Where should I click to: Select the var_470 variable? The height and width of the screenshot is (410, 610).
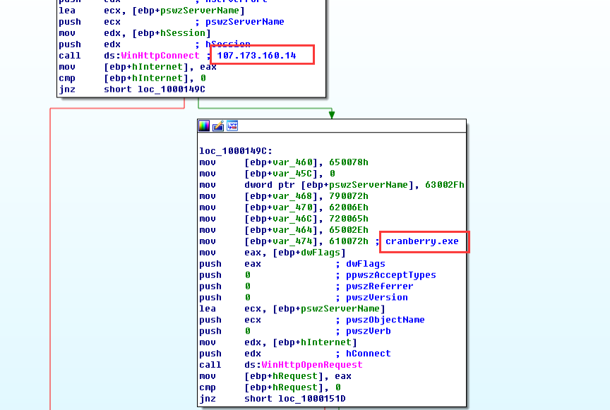[x=292, y=207]
